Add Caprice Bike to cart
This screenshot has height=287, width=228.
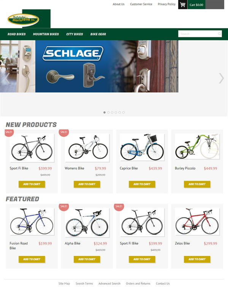point(142,184)
